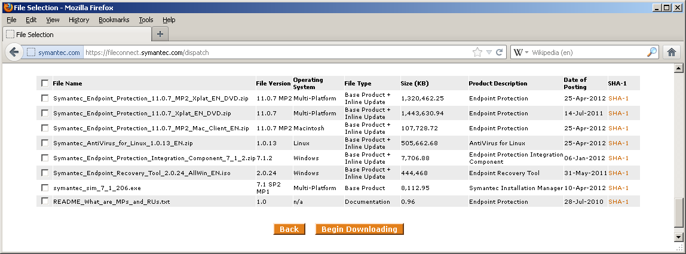Click the File Name column header
Image resolution: width=686 pixels, height=254 pixels.
pos(68,84)
